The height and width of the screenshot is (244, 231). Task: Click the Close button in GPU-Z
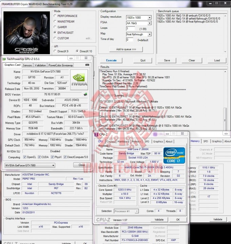coord(82,165)
